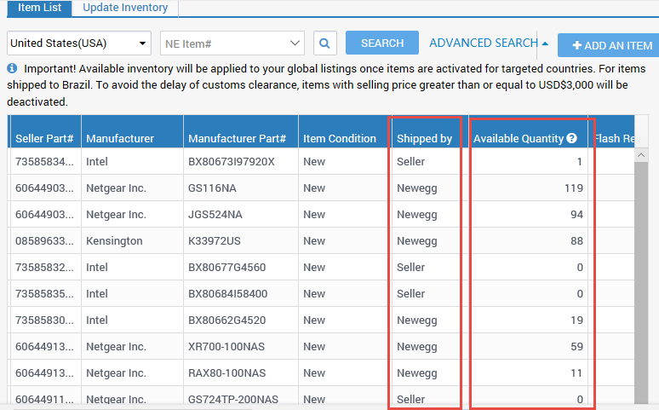
Task: Click the Available Quantity help question icon
Action: 571,138
